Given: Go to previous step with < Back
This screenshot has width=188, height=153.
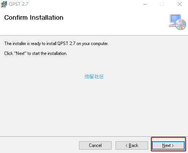Looking at the screenshot, I should [x=132, y=145].
